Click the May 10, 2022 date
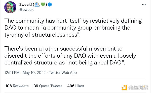 click(x=34, y=73)
